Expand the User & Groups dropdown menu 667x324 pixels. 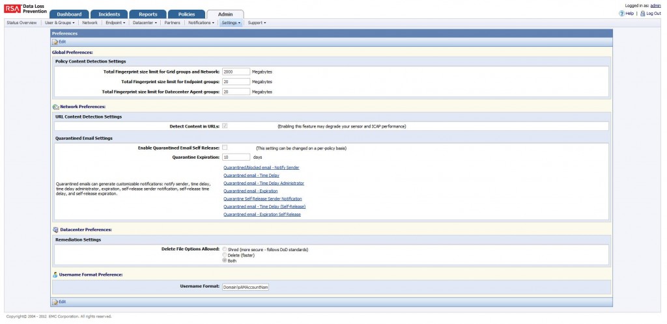tap(60, 23)
